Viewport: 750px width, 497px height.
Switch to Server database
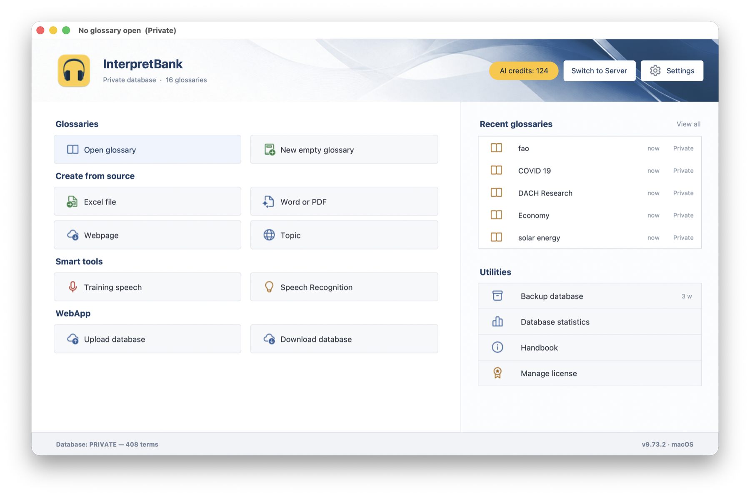click(599, 71)
